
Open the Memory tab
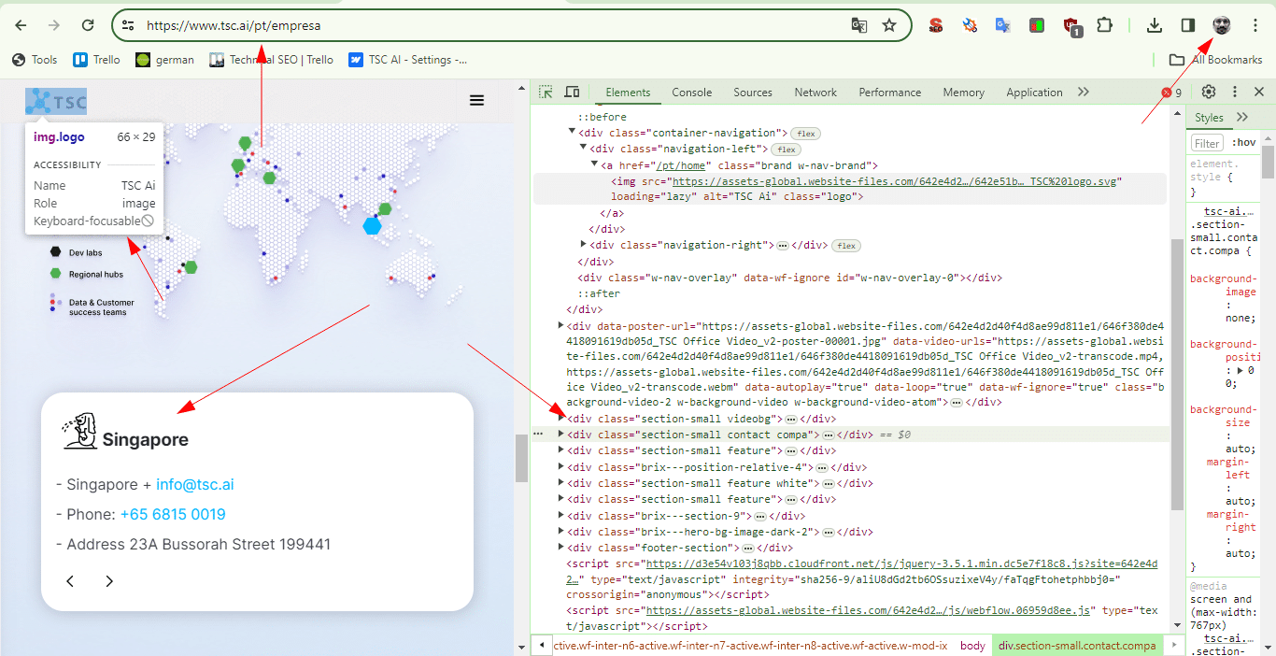[964, 93]
